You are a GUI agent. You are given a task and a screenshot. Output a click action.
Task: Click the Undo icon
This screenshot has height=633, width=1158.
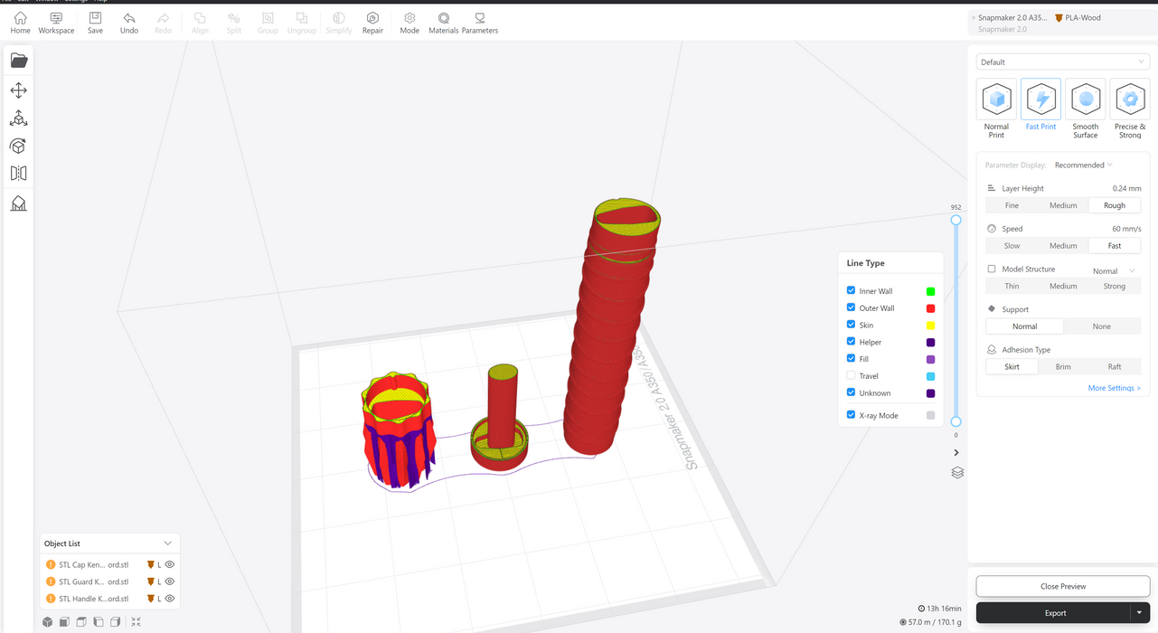point(129,23)
